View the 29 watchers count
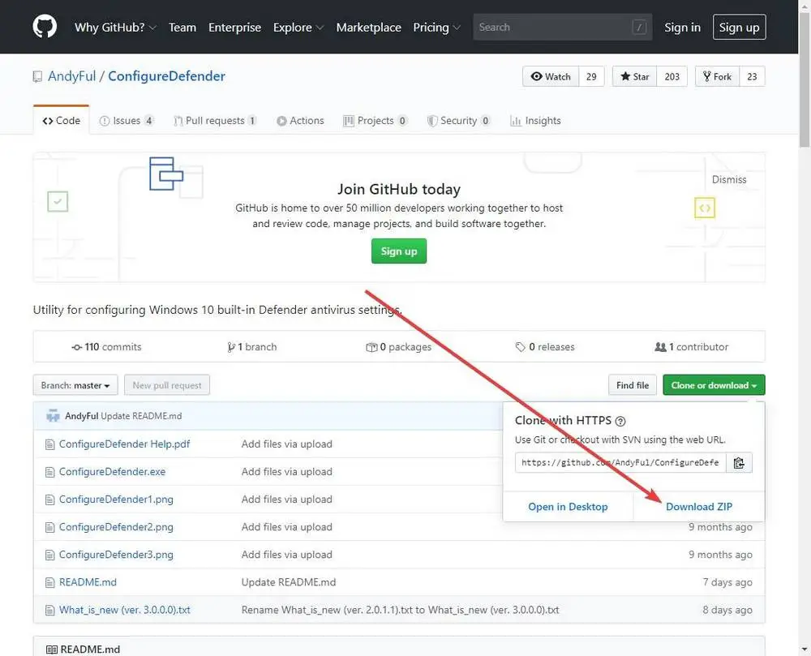This screenshot has width=811, height=656. pos(591,76)
